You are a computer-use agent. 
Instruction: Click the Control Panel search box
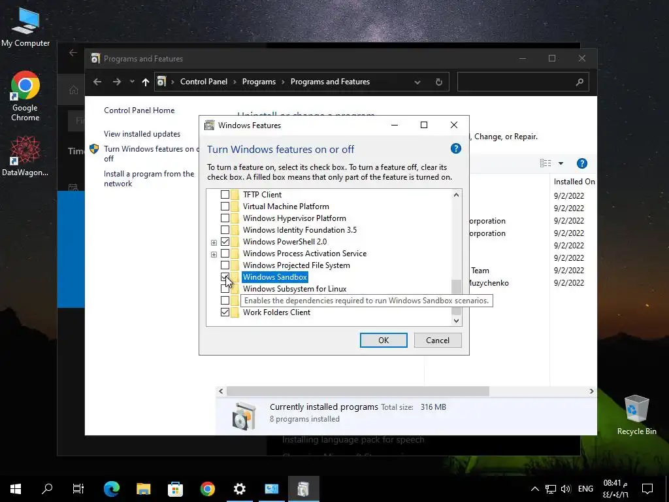(523, 82)
